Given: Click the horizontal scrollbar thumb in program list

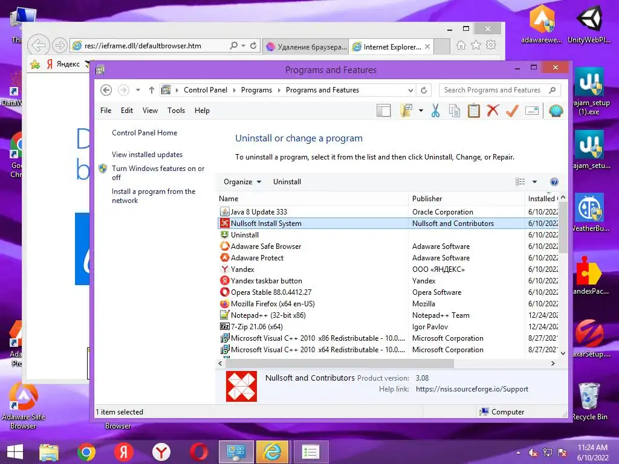Looking at the screenshot, I should tap(340, 363).
